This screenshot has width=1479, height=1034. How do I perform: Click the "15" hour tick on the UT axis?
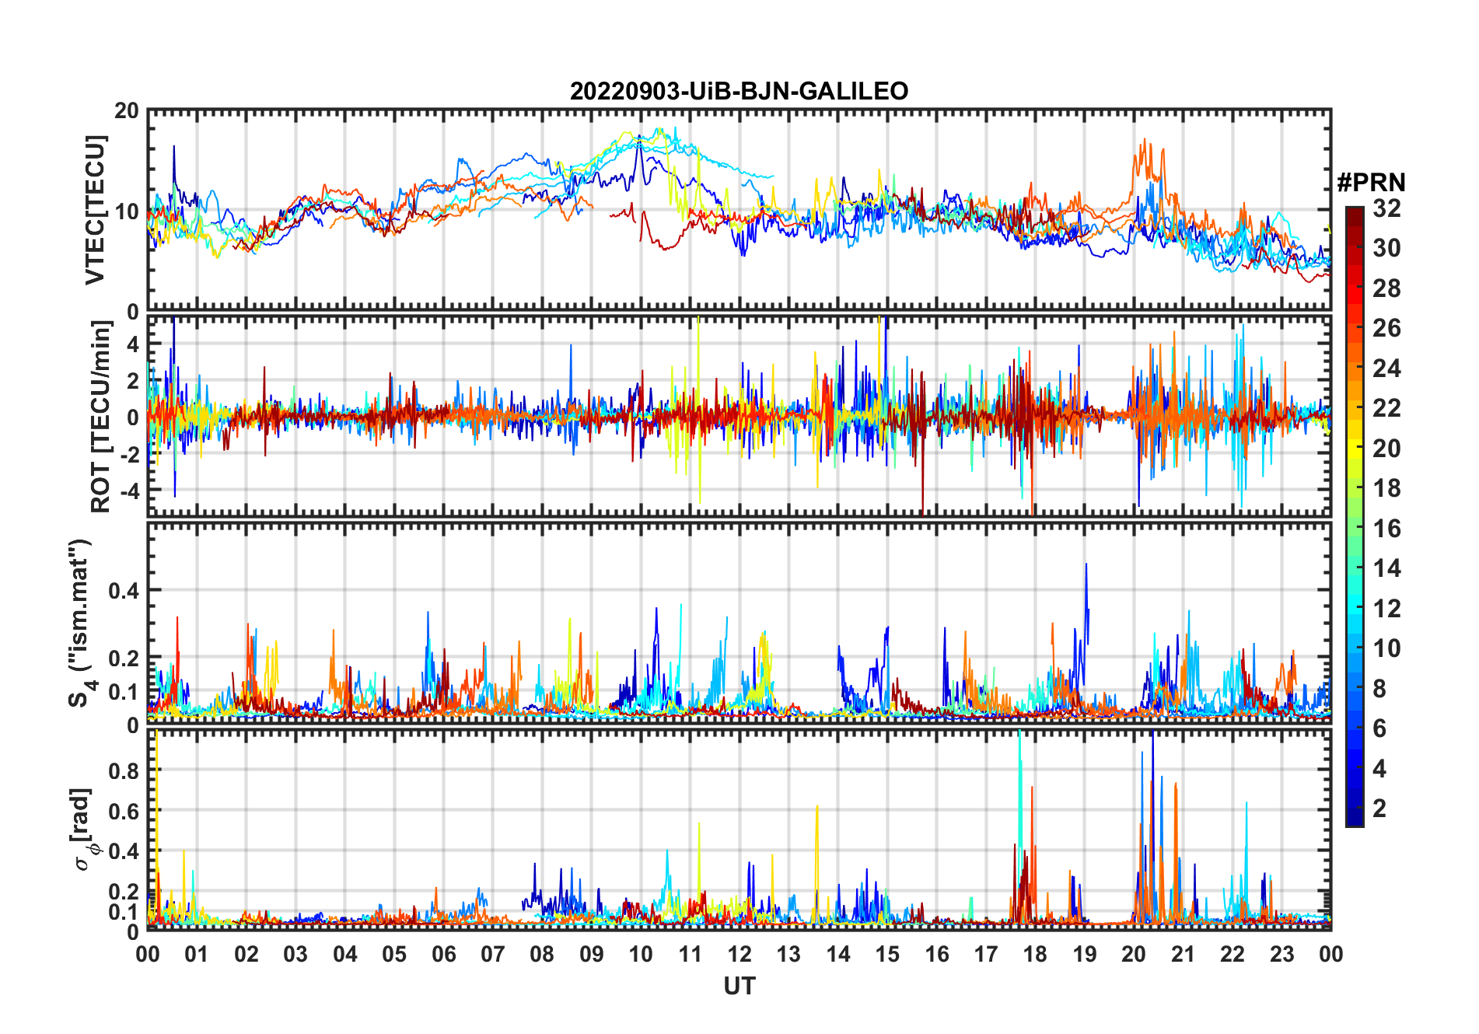[887, 954]
